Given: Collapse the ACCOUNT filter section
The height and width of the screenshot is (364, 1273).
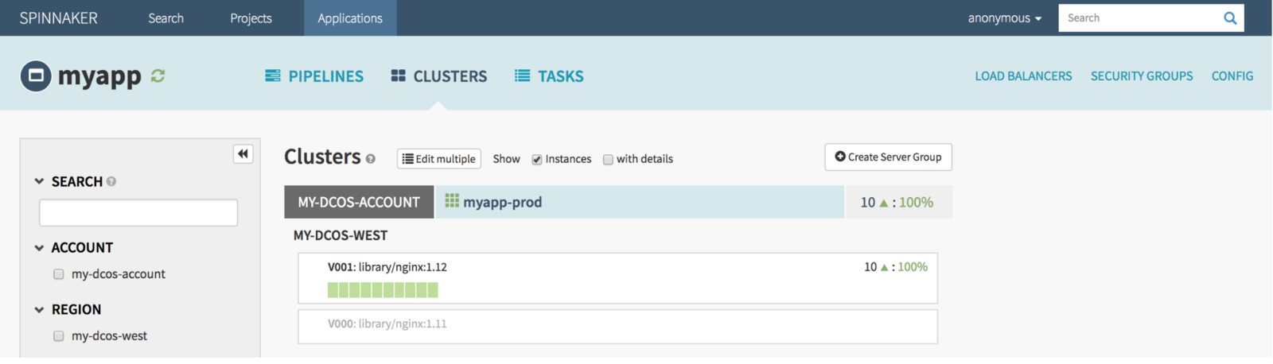Looking at the screenshot, I should (39, 248).
